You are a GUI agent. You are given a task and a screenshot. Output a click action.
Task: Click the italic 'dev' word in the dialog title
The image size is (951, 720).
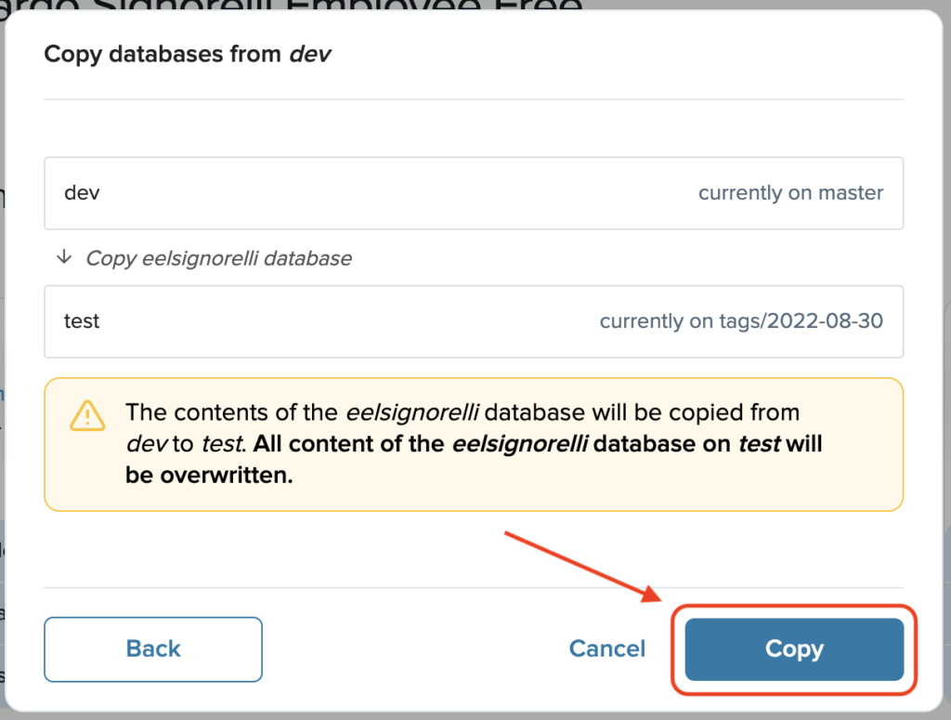point(310,54)
